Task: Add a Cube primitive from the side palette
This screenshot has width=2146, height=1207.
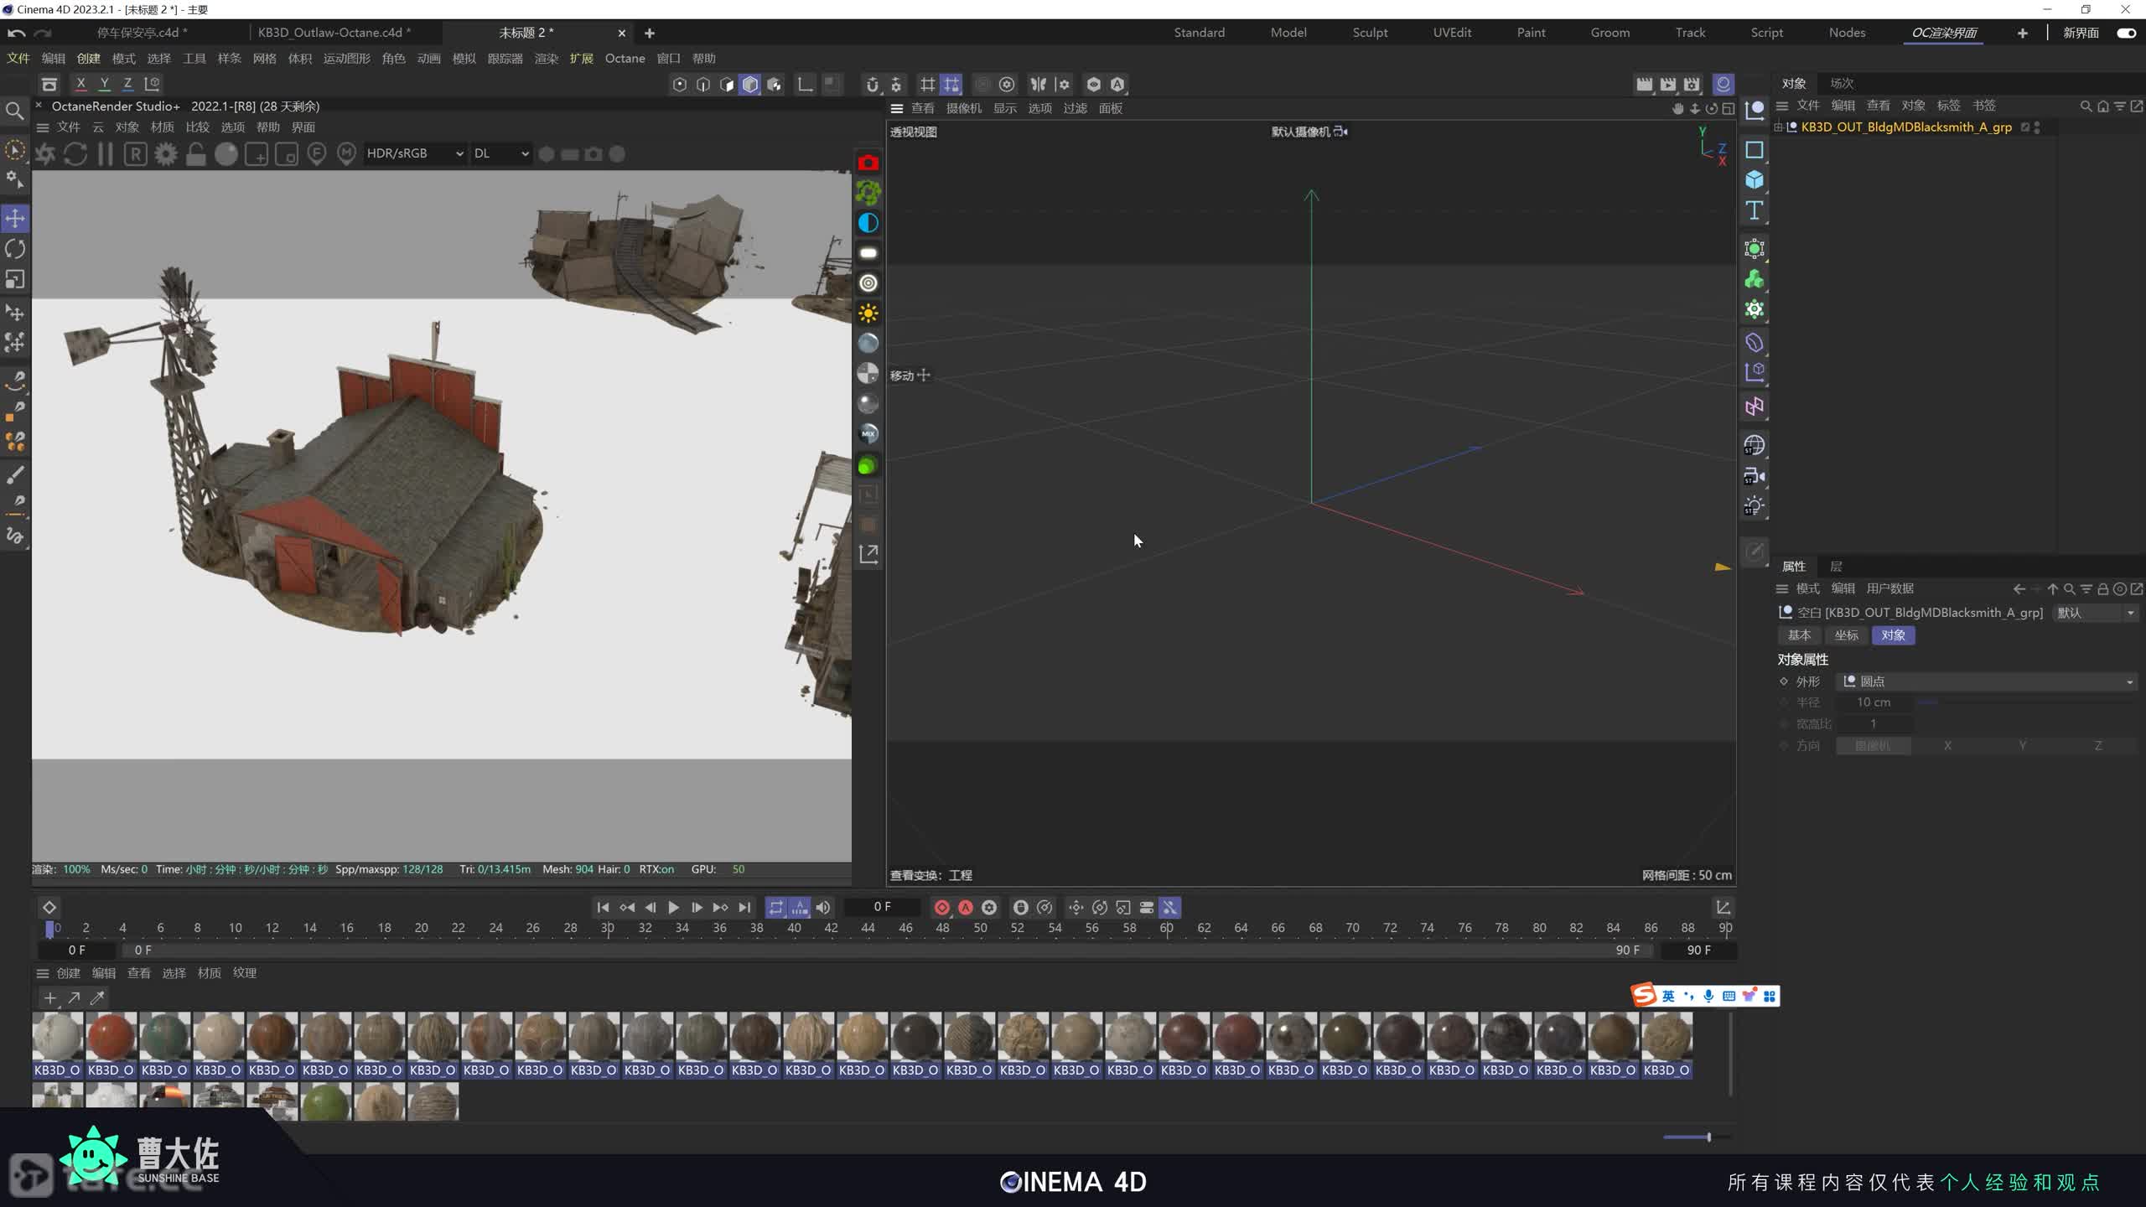Action: [x=1755, y=180]
